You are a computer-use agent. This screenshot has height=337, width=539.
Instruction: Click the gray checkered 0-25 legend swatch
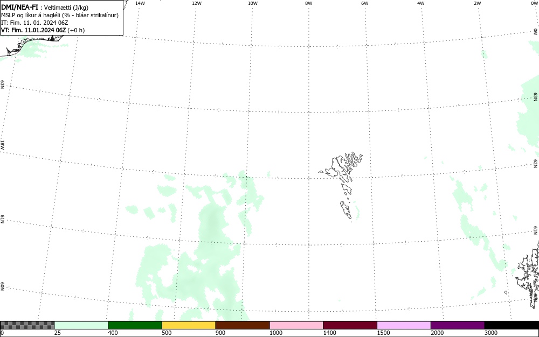(27, 325)
